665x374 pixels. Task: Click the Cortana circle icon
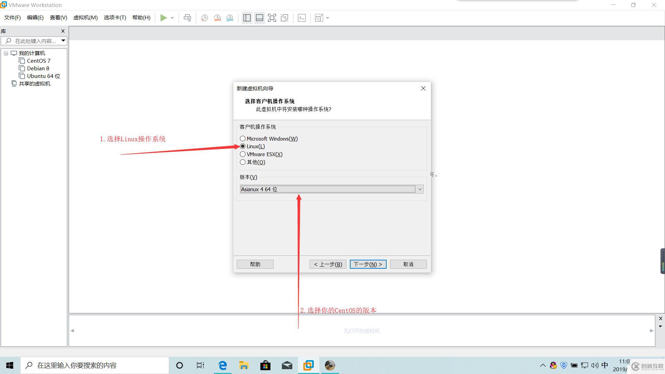click(179, 365)
